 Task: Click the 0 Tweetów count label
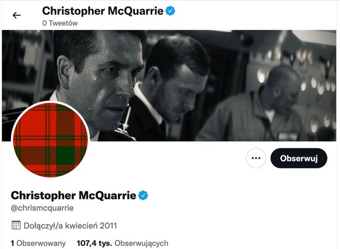pos(60,23)
